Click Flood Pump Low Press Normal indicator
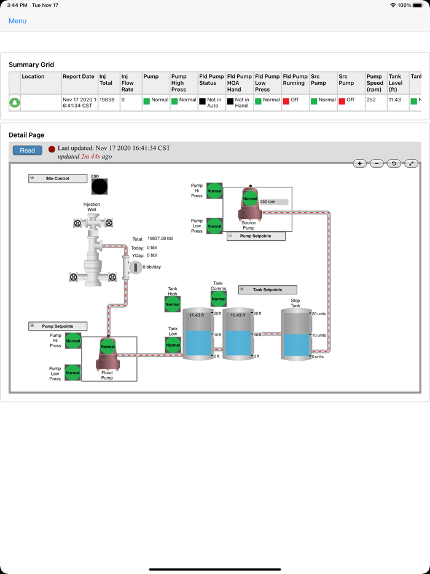Viewport: 430px width, 574px height. (x=73, y=372)
